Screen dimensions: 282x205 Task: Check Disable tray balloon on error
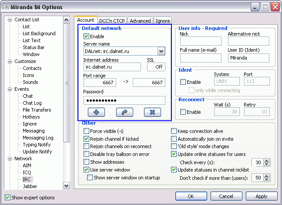click(x=86, y=154)
